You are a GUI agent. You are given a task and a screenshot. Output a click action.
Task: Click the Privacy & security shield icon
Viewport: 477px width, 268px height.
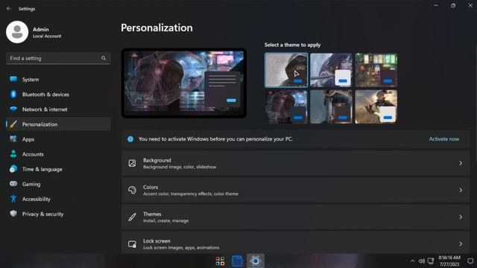coord(13,214)
